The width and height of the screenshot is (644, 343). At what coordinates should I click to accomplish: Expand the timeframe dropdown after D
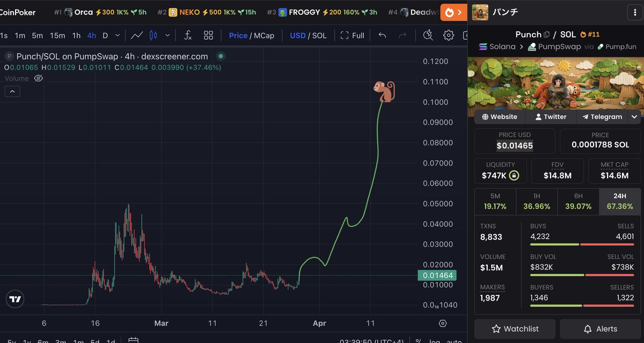pos(118,35)
